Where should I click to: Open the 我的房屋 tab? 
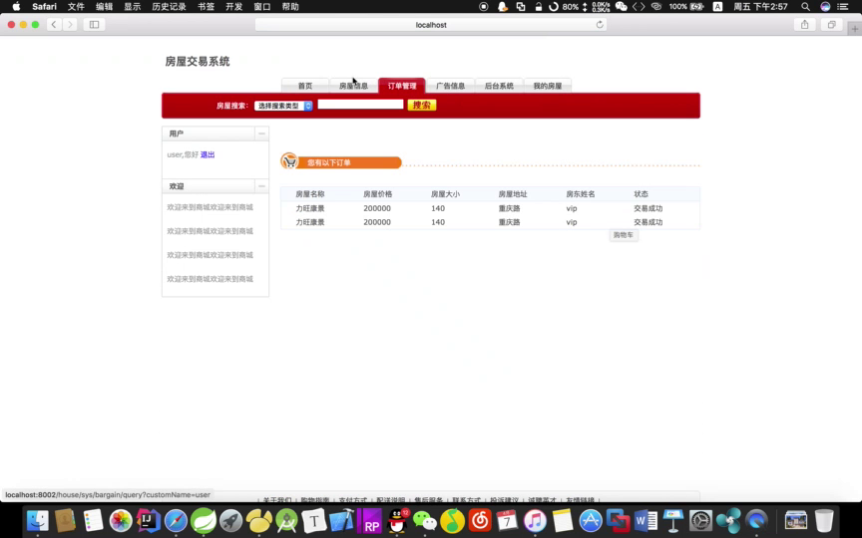click(548, 86)
